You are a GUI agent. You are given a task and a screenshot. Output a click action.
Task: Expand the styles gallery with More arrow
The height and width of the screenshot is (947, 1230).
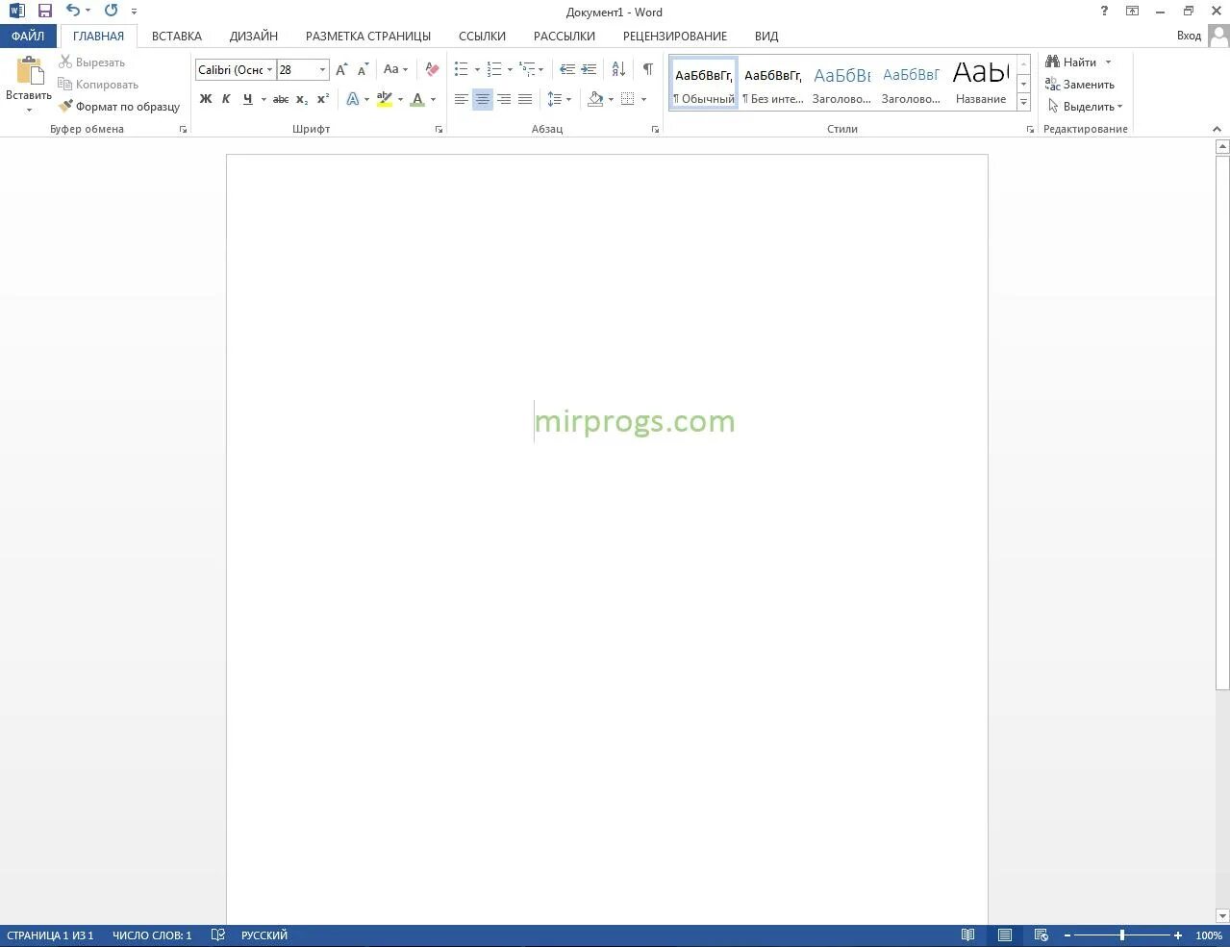pos(1024,101)
